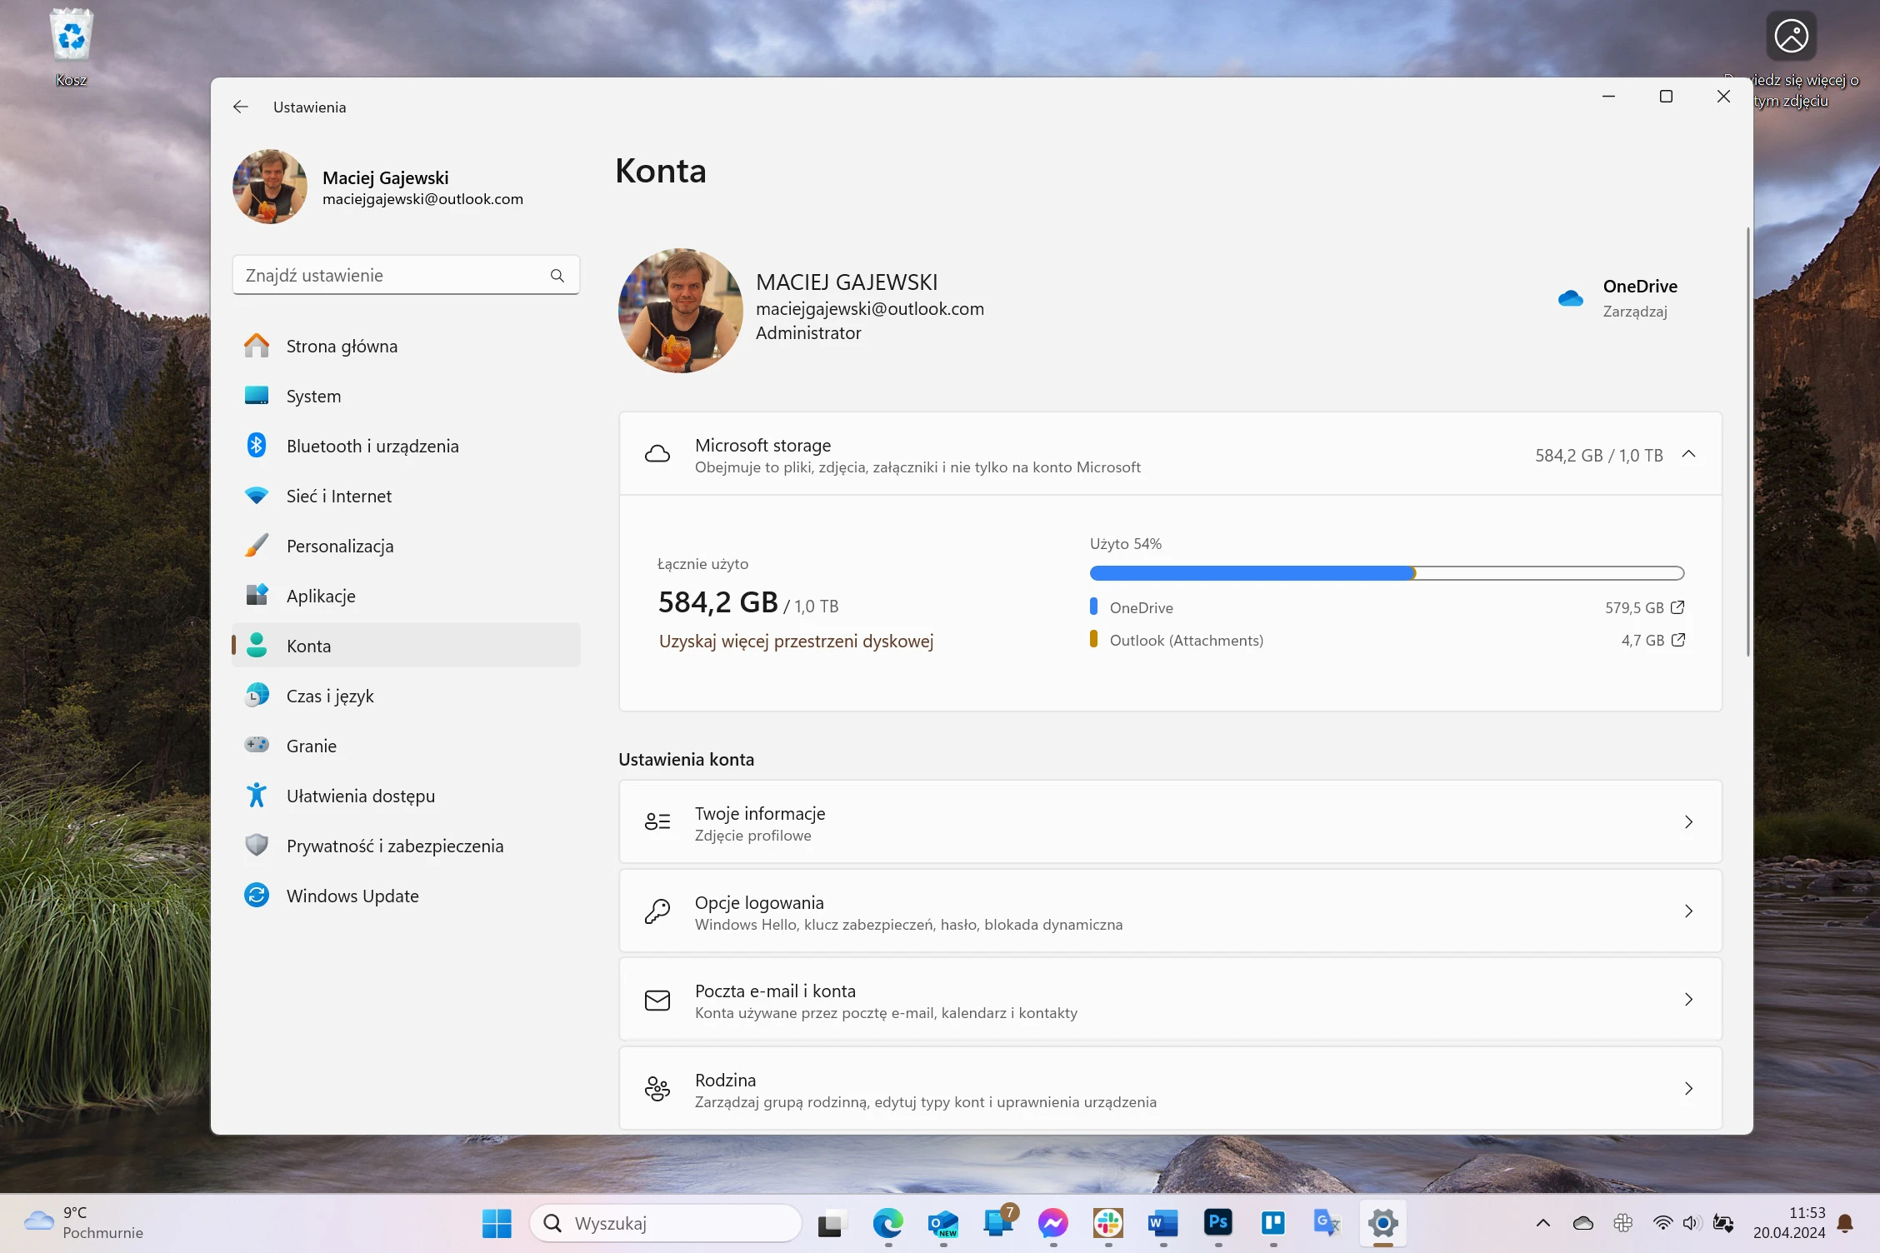Viewport: 1880px width, 1253px height.
Task: Open Outlook (Attachments) external link icon
Action: (1677, 640)
